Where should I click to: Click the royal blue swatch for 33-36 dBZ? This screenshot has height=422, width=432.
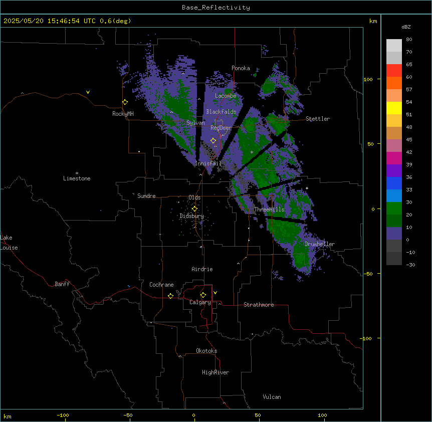click(x=394, y=183)
